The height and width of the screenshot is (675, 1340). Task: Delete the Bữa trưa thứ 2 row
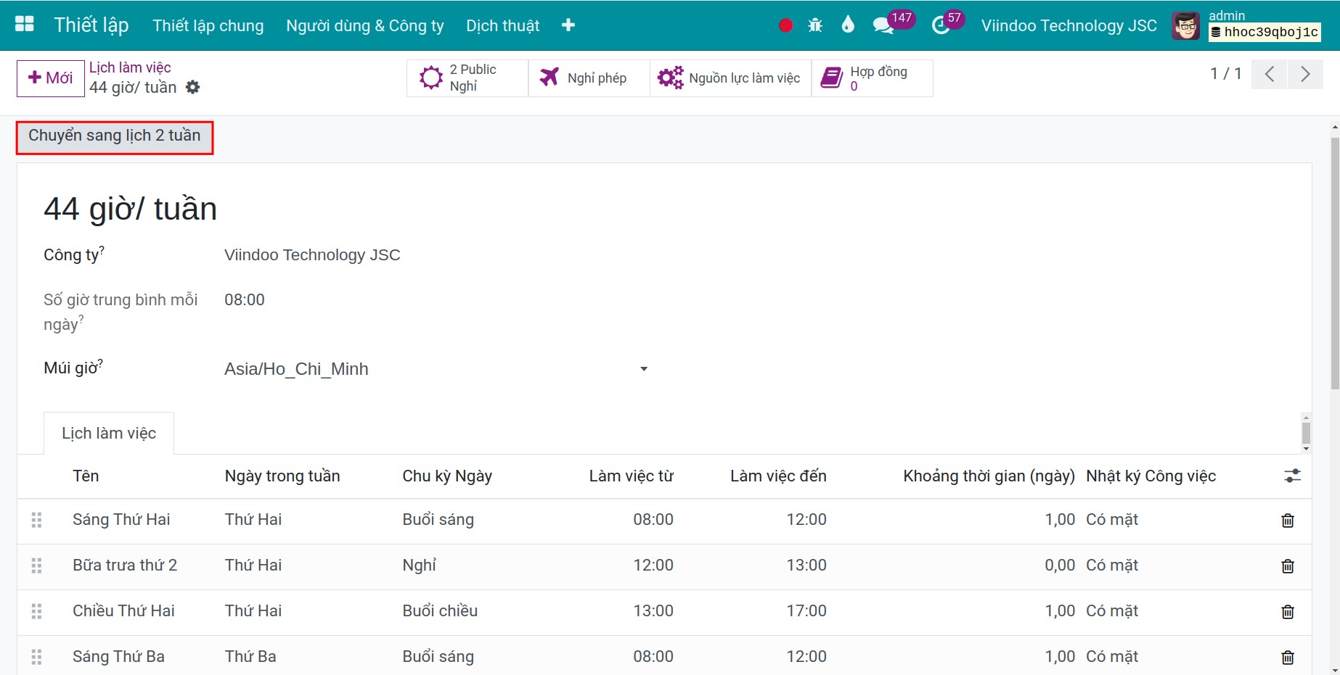[x=1288, y=566]
